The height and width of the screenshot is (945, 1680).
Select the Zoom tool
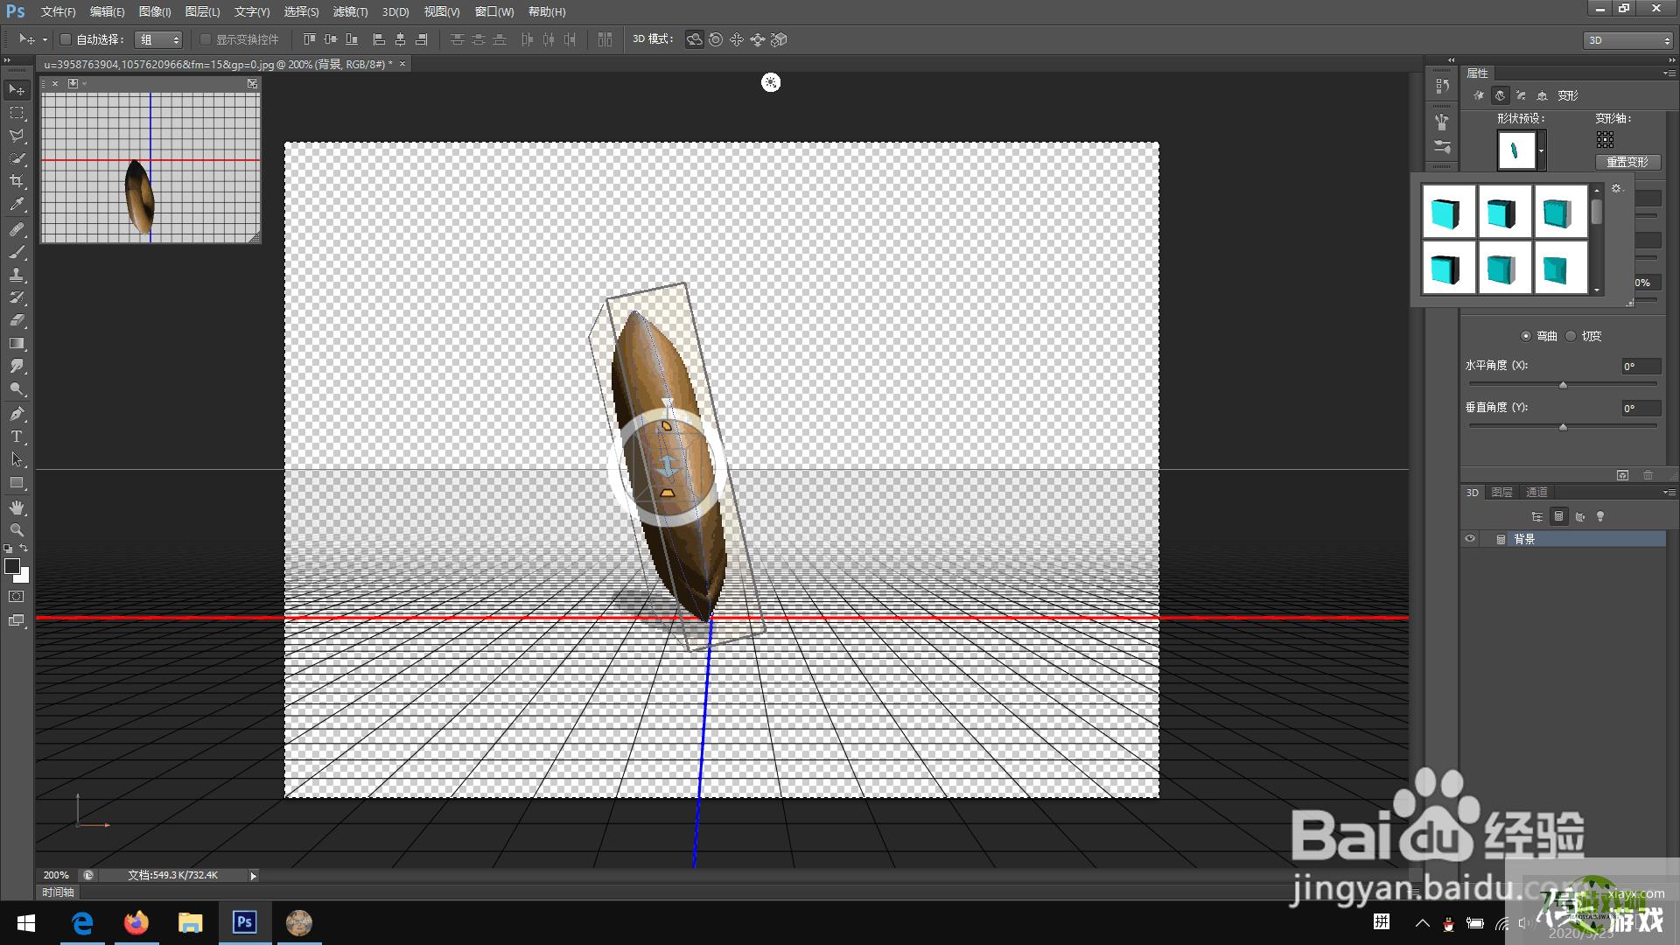(x=17, y=529)
